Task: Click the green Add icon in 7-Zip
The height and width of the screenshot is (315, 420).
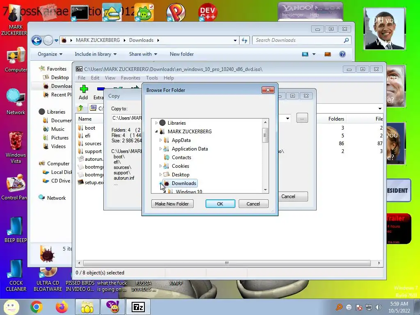Action: pos(84,89)
